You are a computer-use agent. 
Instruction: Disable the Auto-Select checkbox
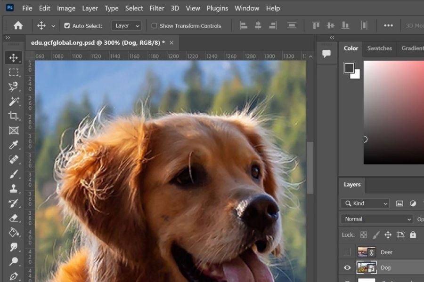pyautogui.click(x=67, y=26)
